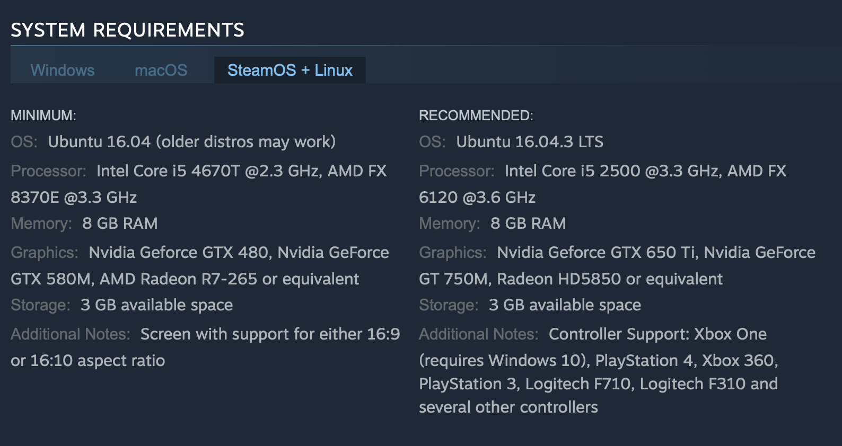Open the macOS requirements tab
Image resolution: width=842 pixels, height=446 pixels.
click(x=161, y=70)
